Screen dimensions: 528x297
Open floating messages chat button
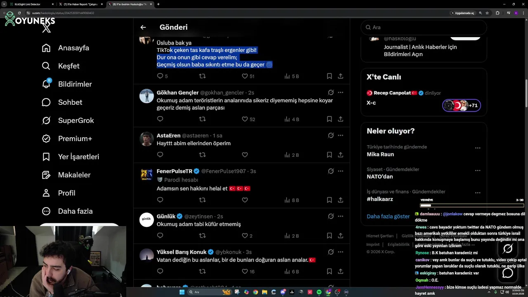[x=508, y=272]
